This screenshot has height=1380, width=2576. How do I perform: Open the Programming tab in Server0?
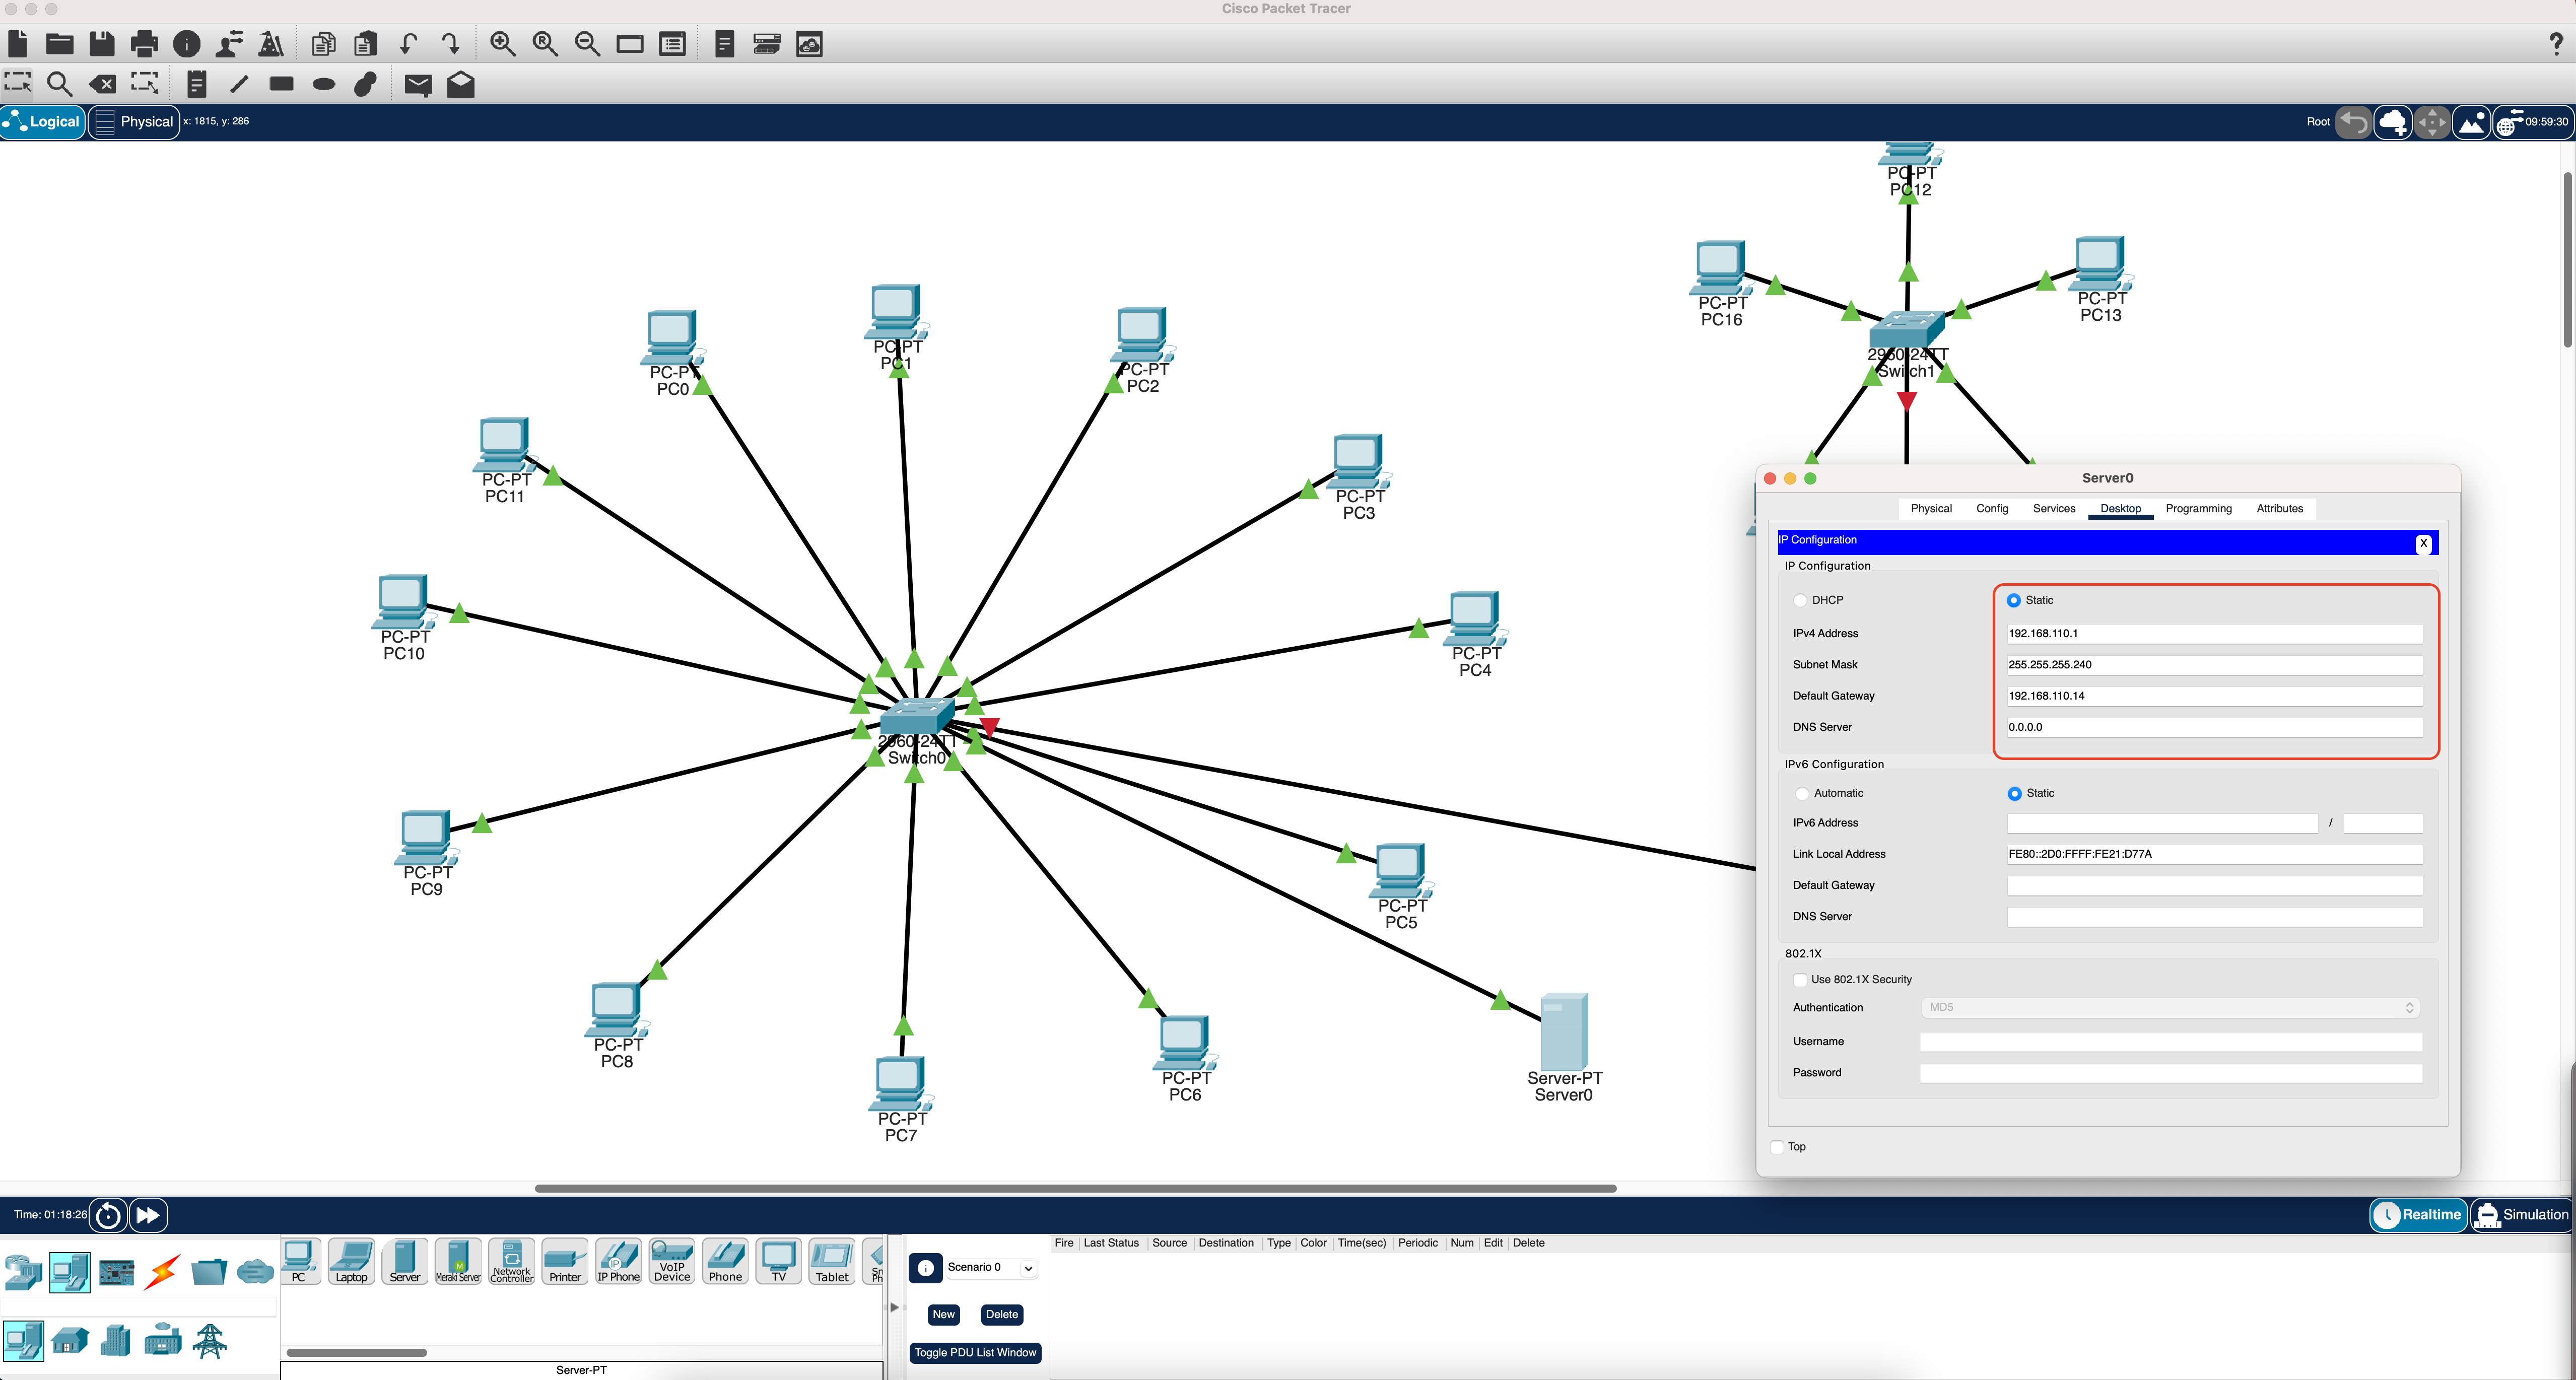pyautogui.click(x=2198, y=509)
